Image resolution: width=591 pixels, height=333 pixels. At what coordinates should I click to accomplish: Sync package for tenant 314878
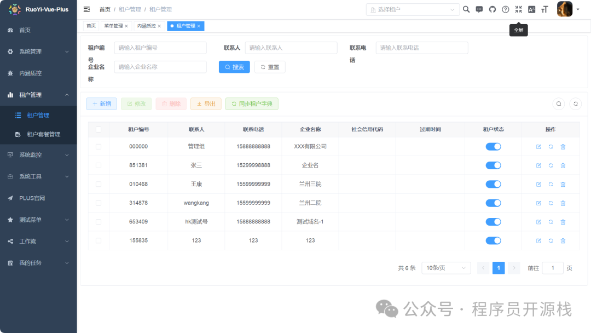[551, 203]
